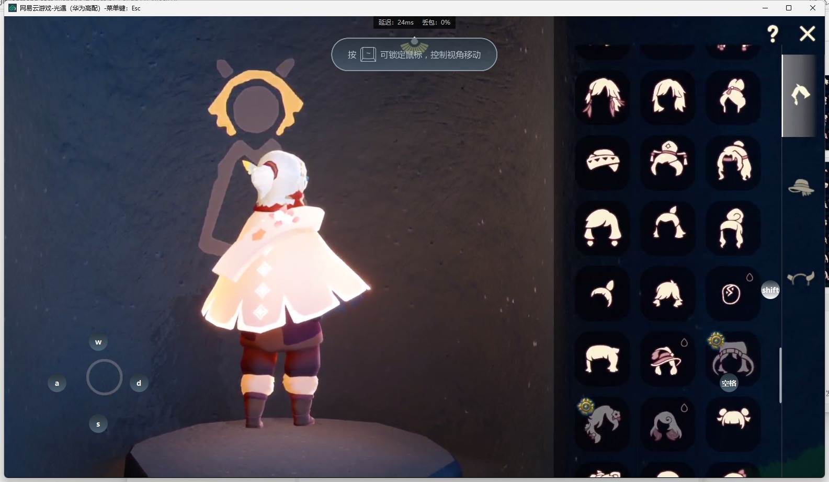Select the long wavy hair with side tie
Image resolution: width=829 pixels, height=482 pixels.
coord(733,163)
